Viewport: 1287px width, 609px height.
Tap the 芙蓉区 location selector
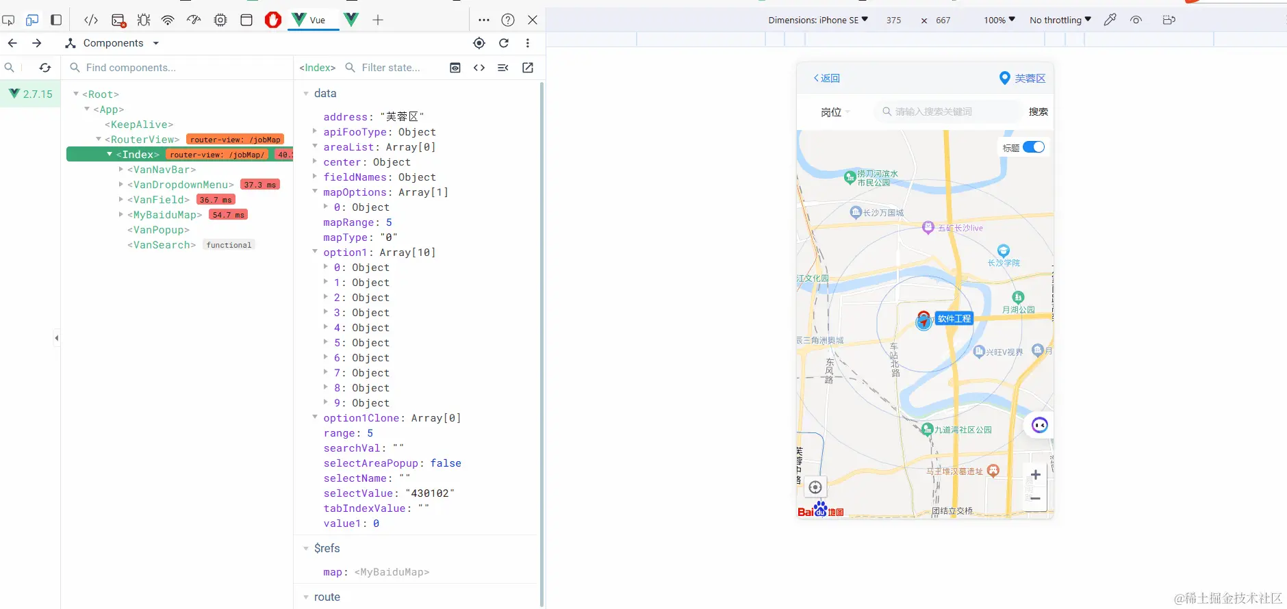point(1023,78)
